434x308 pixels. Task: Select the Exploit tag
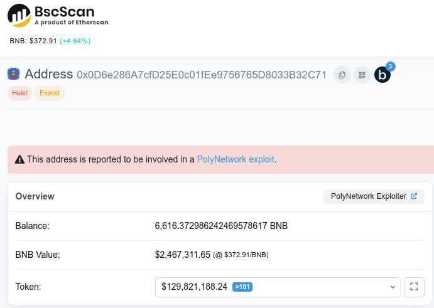(x=50, y=93)
